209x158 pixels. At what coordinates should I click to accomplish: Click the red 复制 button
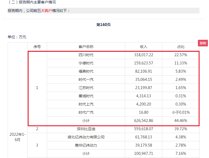click(203, 43)
